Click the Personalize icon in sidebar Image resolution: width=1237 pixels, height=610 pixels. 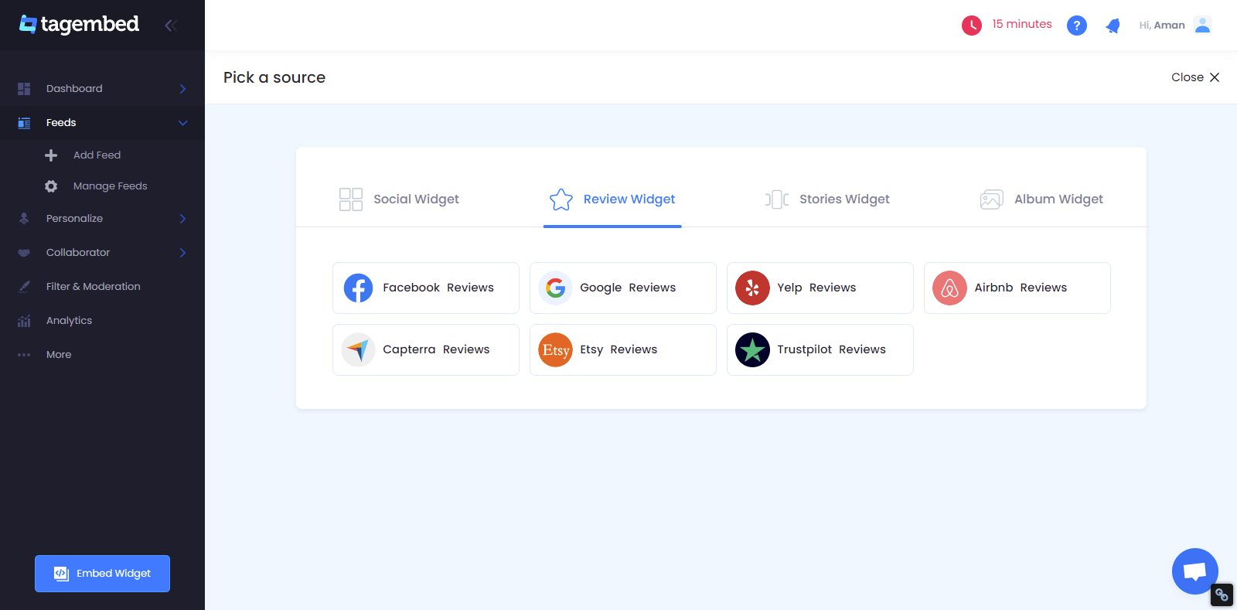[x=24, y=219]
